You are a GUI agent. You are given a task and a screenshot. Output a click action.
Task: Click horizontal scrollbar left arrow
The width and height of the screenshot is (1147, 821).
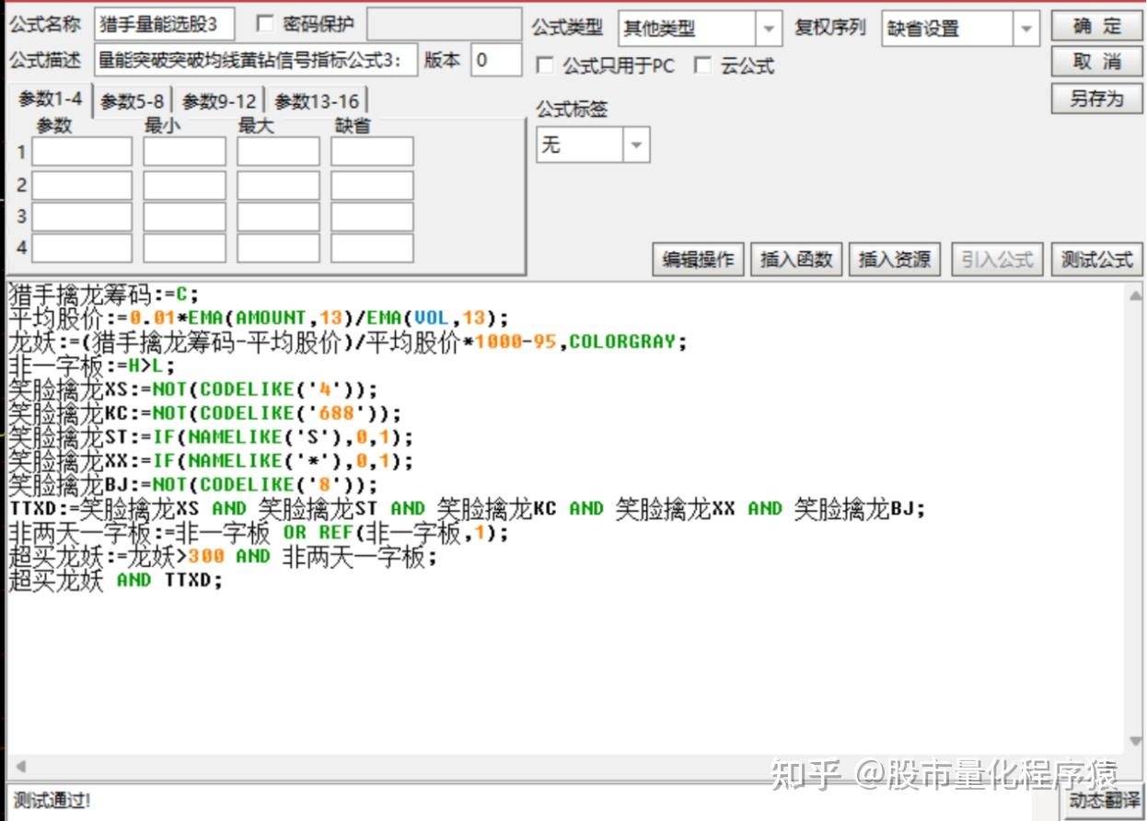point(20,766)
